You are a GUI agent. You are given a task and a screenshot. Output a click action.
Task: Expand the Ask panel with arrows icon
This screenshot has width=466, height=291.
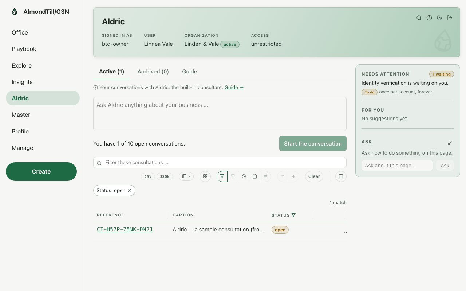coord(450,143)
